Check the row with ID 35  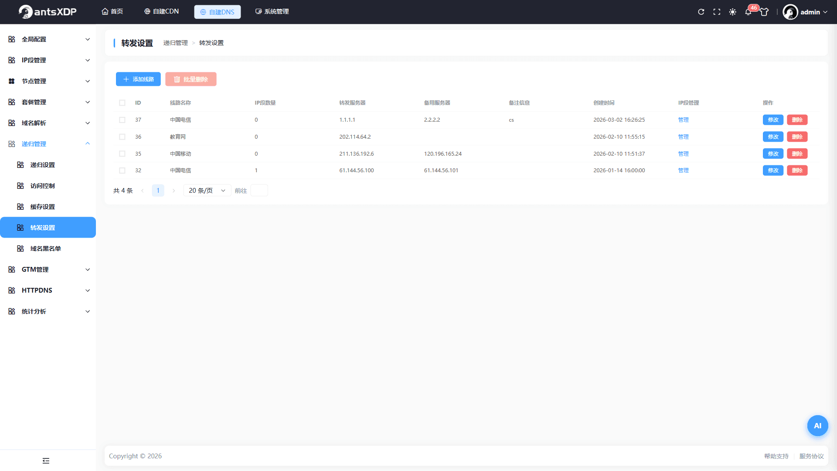pos(122,154)
